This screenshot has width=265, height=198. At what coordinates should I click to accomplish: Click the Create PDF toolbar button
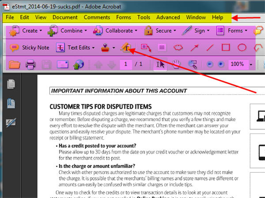tap(26, 31)
